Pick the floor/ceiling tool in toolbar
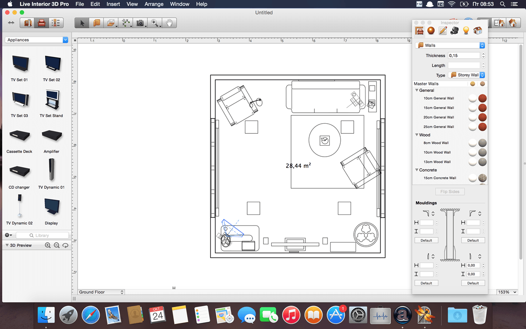526x329 pixels. 111,23
